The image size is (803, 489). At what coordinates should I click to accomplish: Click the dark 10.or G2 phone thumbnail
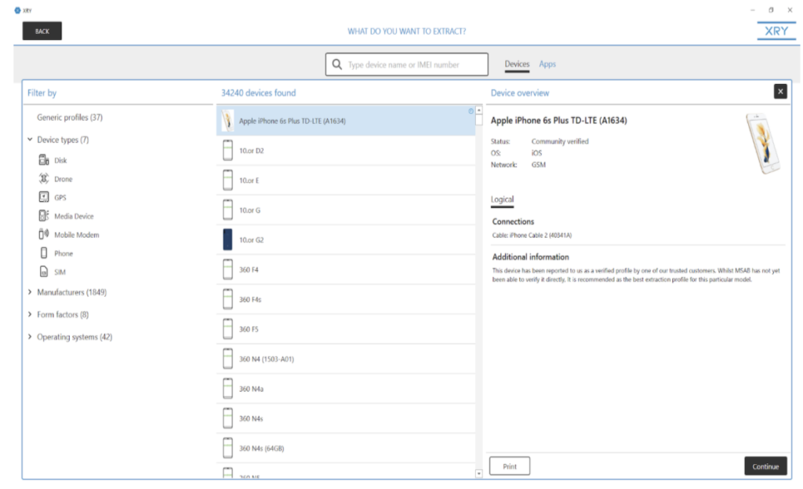pos(228,240)
